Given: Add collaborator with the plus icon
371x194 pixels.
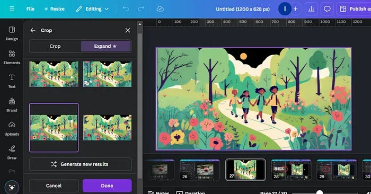Looking at the screenshot, I should pyautogui.click(x=296, y=9).
